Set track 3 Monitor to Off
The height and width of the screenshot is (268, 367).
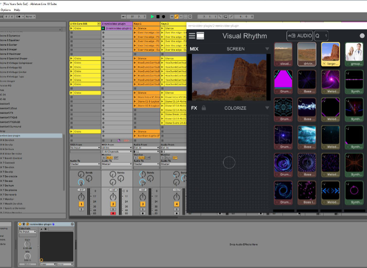147,158
